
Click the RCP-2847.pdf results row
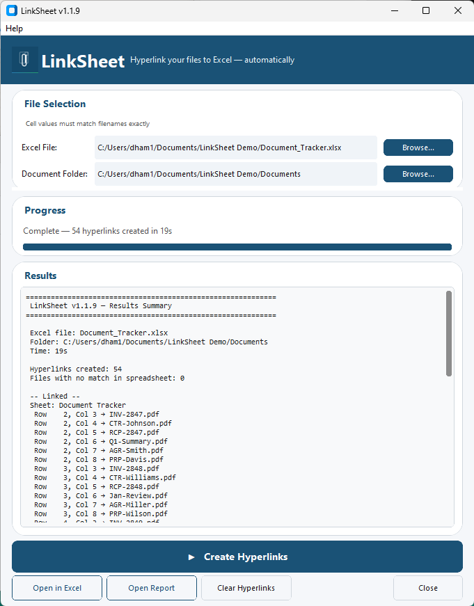97,433
